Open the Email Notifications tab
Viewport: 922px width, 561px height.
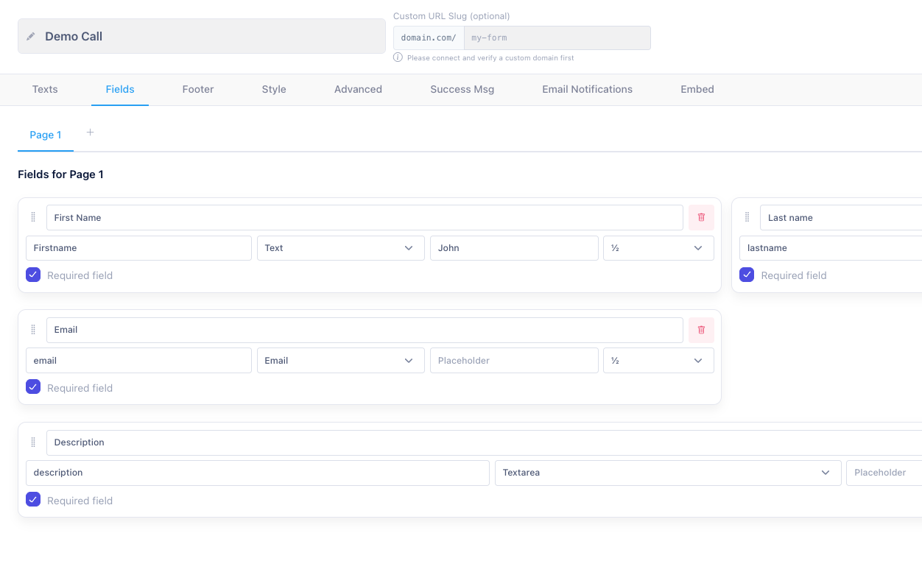(x=587, y=89)
